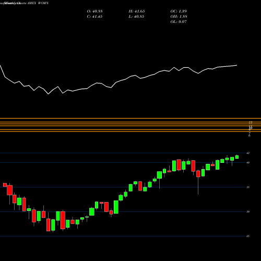This screenshot has width=261, height=261.
Task: Click the 30 price axis label
Action: click(248, 211)
